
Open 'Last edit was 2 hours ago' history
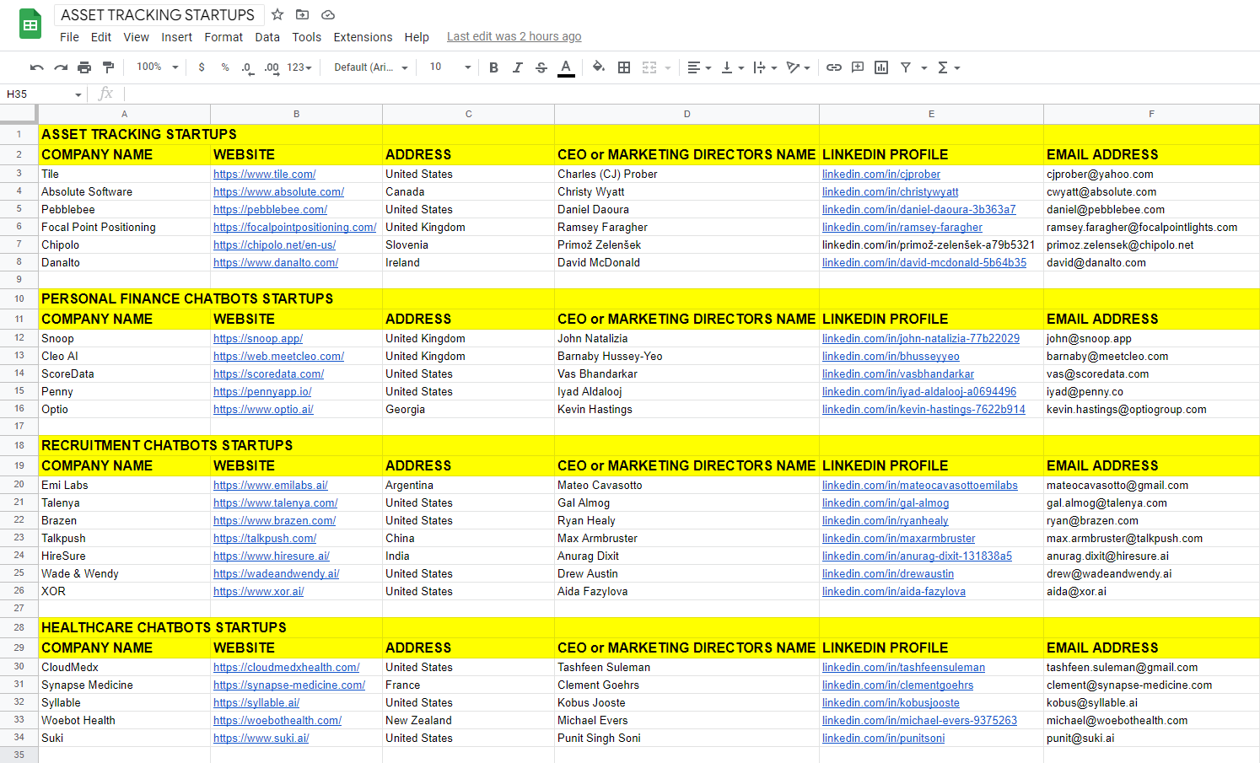[514, 36]
